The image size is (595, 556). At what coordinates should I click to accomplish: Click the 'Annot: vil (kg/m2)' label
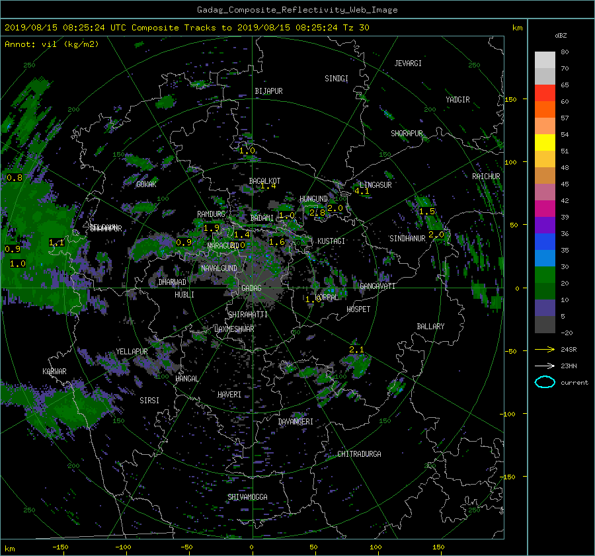point(52,44)
